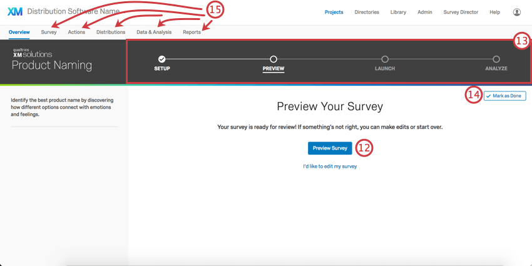Open the Actions tab
Viewport: 532px width, 266px height.
[76, 32]
